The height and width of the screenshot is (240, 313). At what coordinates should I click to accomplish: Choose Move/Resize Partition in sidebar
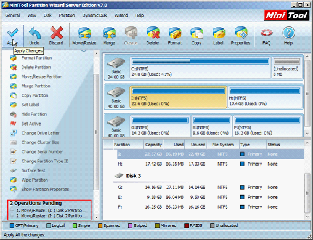[x=36, y=77]
